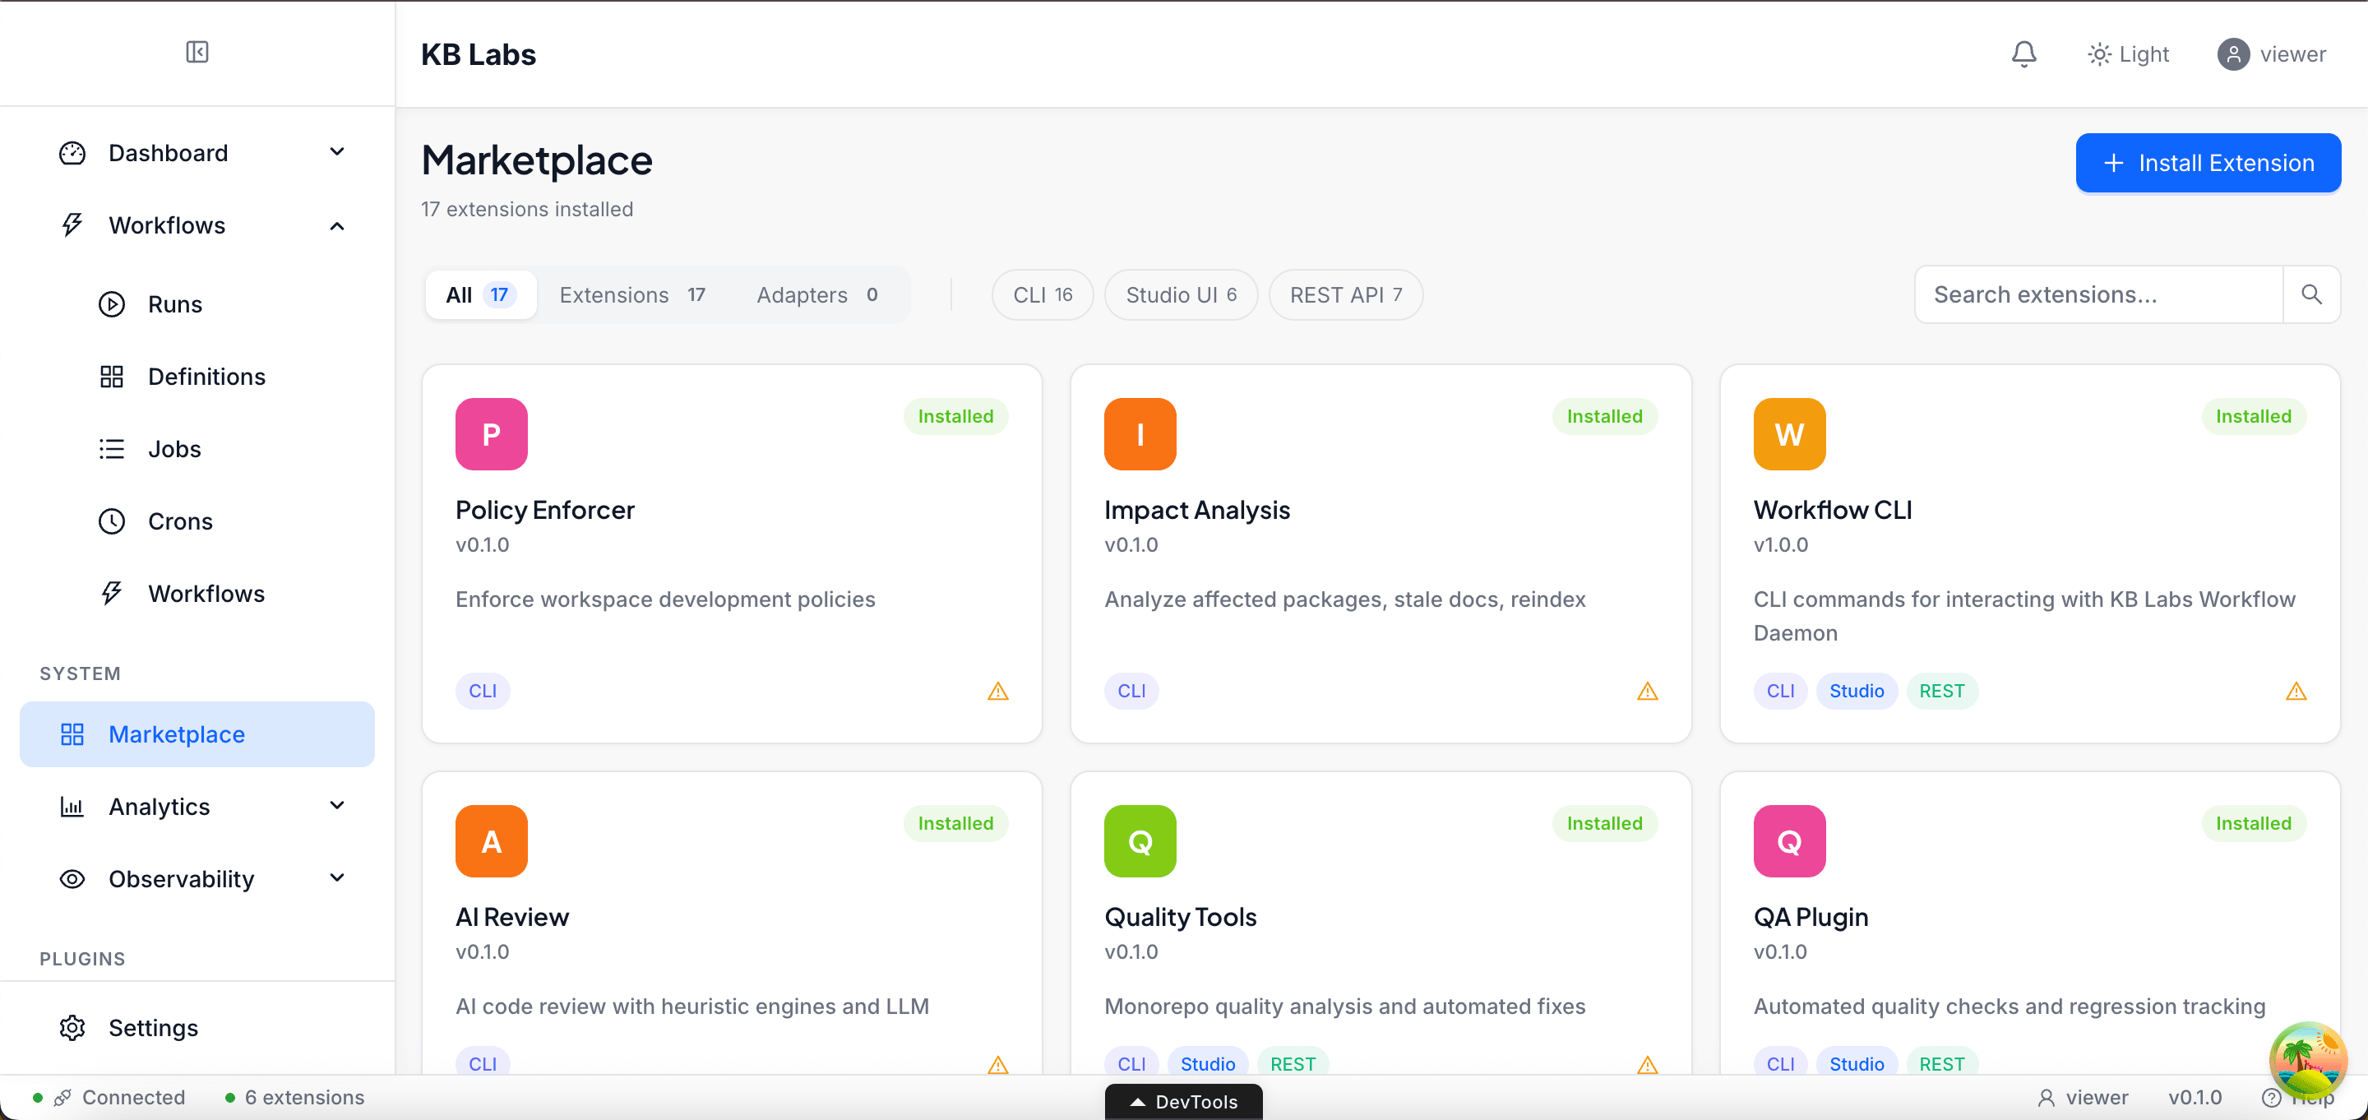This screenshot has width=2368, height=1120.
Task: Click the Analytics bar chart icon
Action: coord(72,807)
